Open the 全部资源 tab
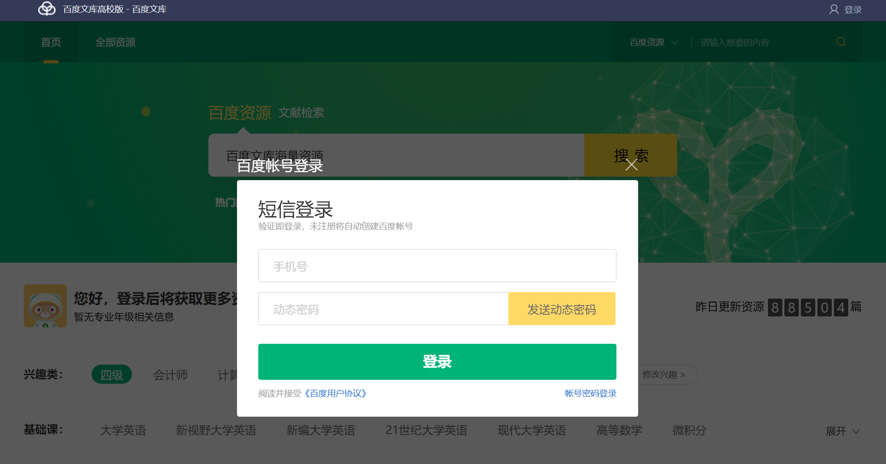 (x=115, y=43)
